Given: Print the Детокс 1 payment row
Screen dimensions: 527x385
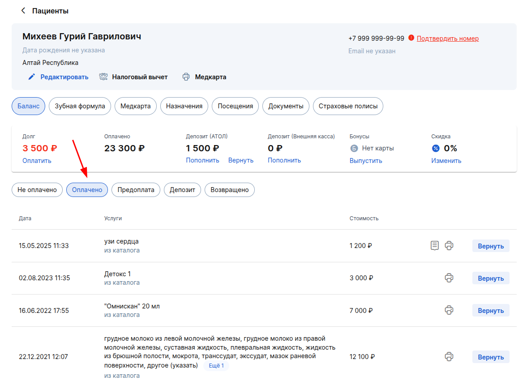Looking at the screenshot, I should click(449, 278).
